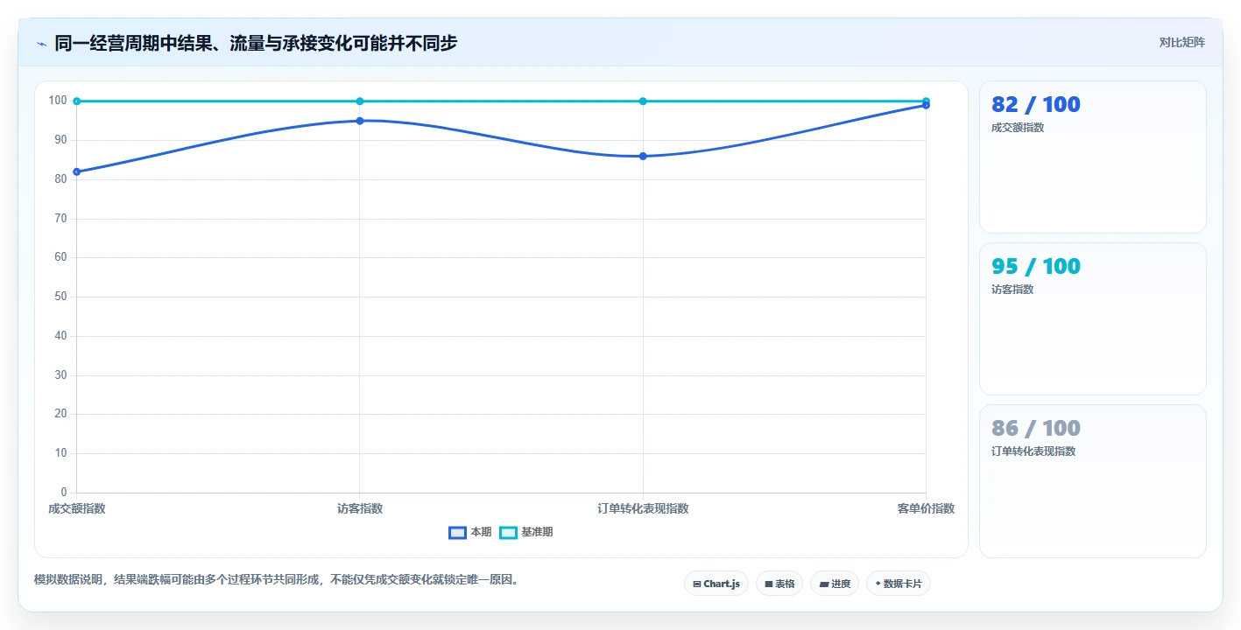
Task: Click the y-axis value 50
Action: point(60,297)
